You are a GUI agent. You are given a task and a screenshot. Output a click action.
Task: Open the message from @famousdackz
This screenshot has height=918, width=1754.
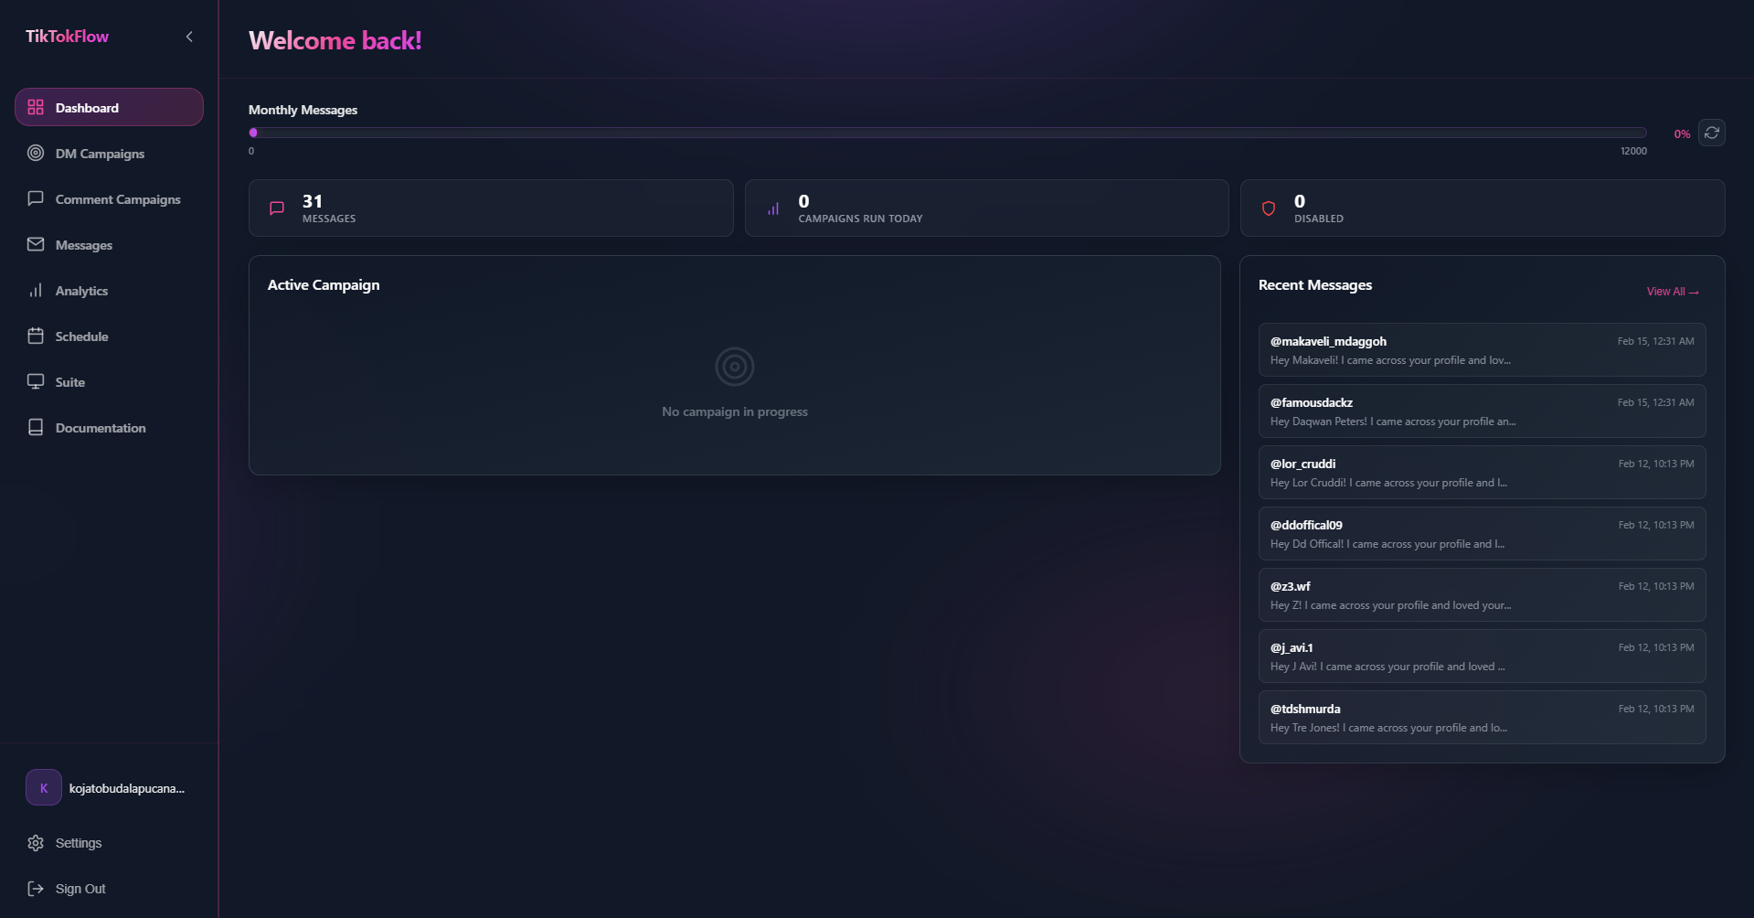pyautogui.click(x=1481, y=411)
